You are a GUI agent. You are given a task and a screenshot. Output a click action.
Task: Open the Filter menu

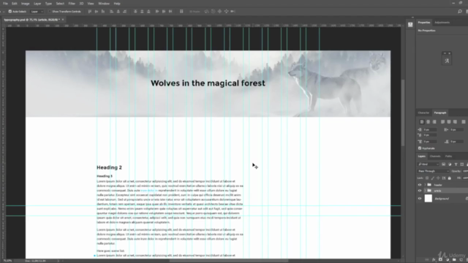(x=72, y=4)
